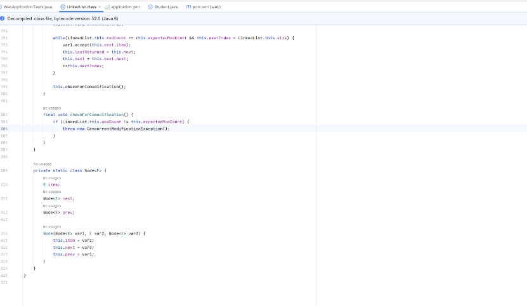
Task: Click 'no usages' hint above Node constructor
Action: pos(51,226)
